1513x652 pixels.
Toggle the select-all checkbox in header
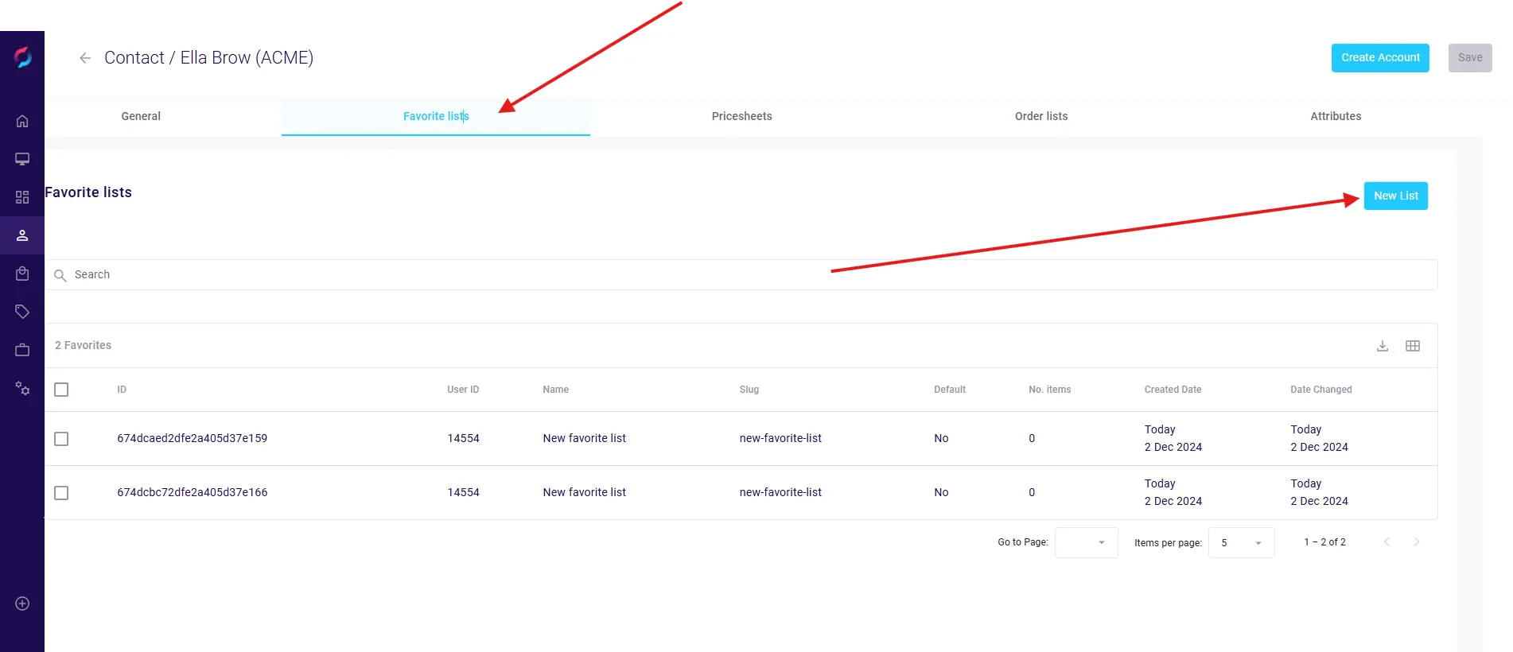click(x=61, y=390)
